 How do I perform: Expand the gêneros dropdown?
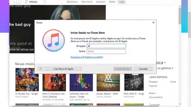coord(165,68)
